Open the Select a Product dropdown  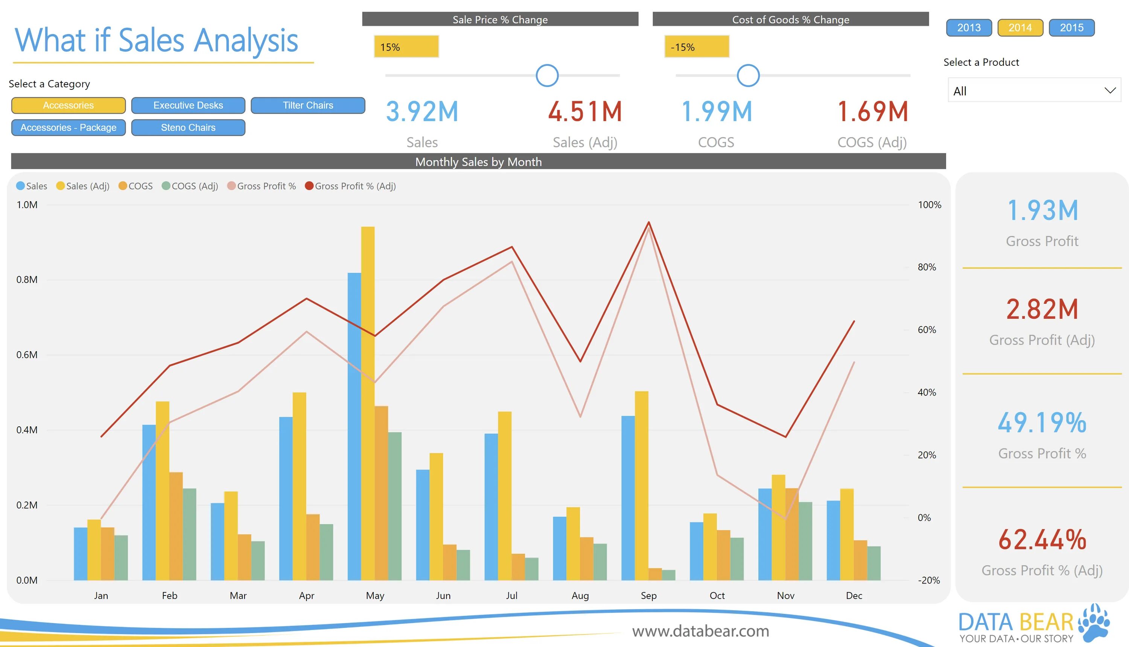tap(1034, 90)
